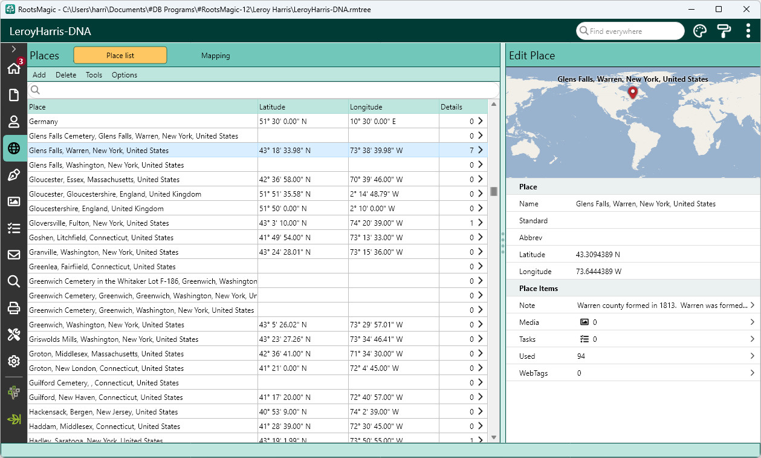
Task: Switch to the Mapping tab
Action: click(216, 55)
